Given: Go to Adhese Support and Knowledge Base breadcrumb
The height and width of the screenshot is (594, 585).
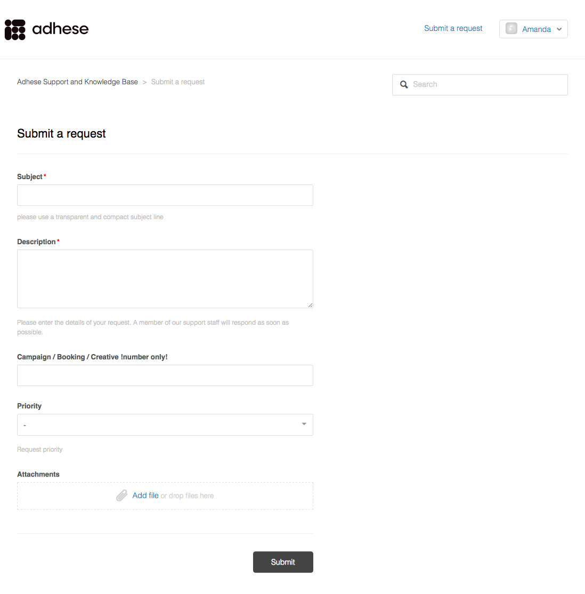Looking at the screenshot, I should [x=77, y=82].
